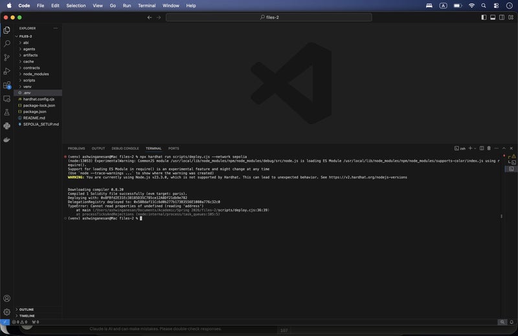The image size is (518, 336).
Task: Open the launch profile dropdown next to plus
Action: 475,149
